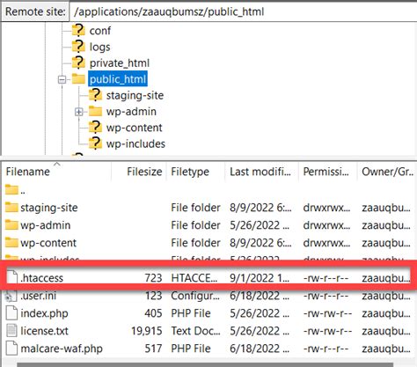Click the conf folder question-mark icon
The image size is (417, 367).
point(78,30)
